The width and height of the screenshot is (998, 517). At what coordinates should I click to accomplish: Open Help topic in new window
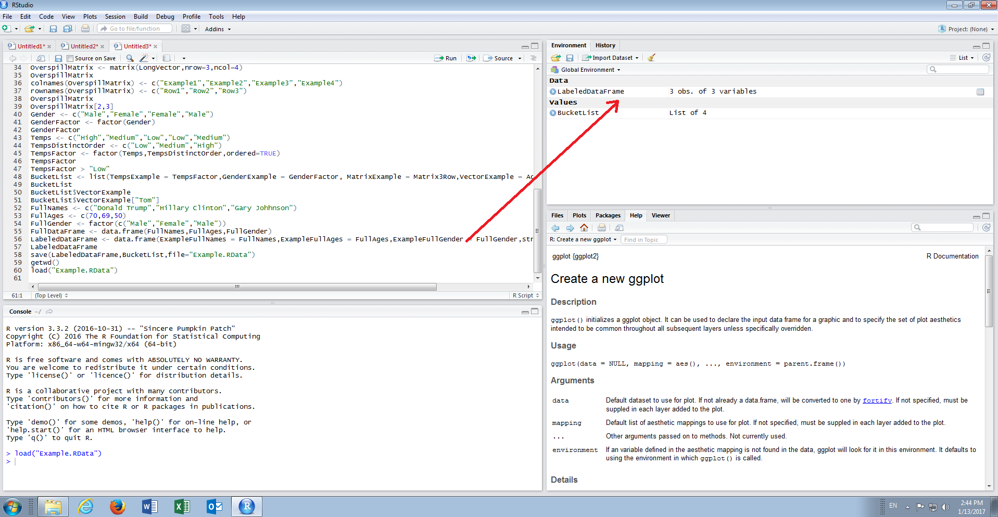[x=619, y=228]
